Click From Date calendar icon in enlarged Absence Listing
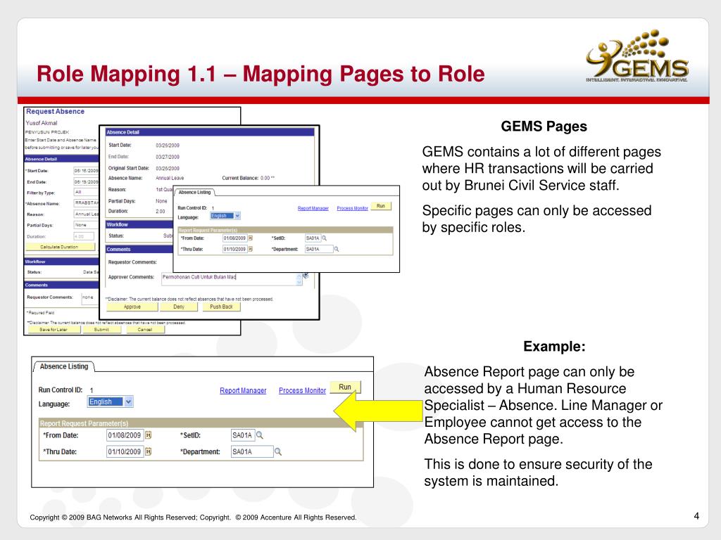Viewport: 721px width, 540px height. [148, 435]
